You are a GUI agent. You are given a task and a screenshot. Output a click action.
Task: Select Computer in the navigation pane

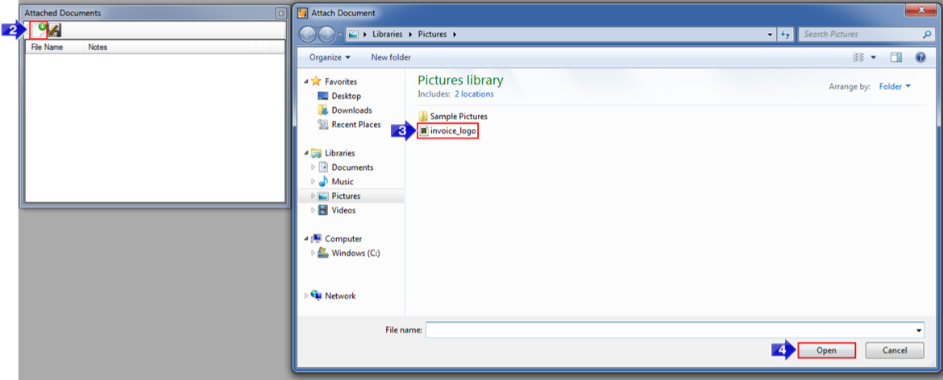(x=343, y=238)
